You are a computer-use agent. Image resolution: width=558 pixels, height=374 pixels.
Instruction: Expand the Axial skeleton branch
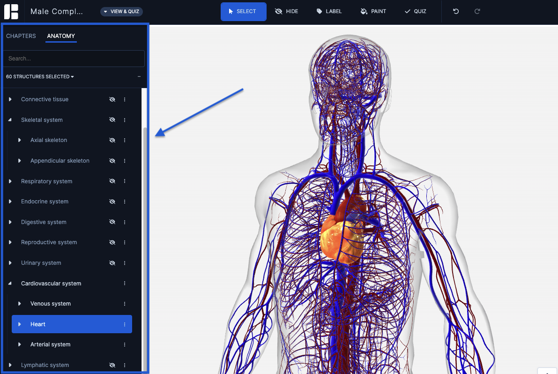(20, 140)
